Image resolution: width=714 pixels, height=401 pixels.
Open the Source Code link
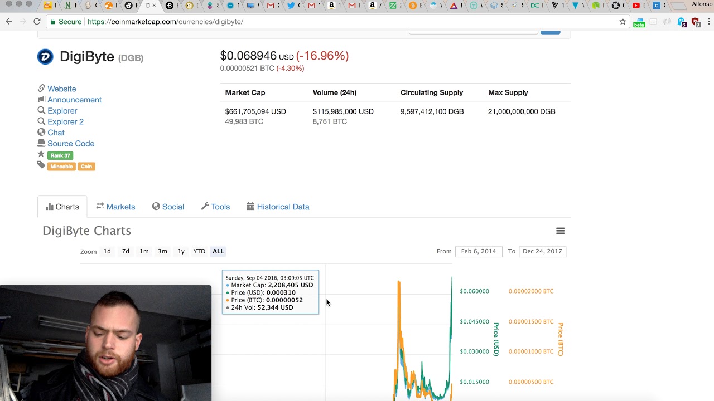pyautogui.click(x=71, y=144)
